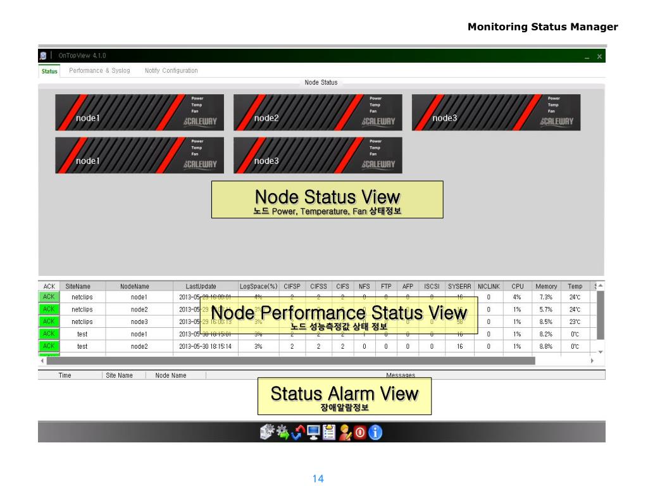Click the LogSpace(%) column header
Viewport: 648px width, 486px height.
pyautogui.click(x=259, y=286)
